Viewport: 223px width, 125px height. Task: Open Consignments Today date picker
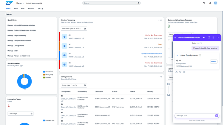coord(74,85)
